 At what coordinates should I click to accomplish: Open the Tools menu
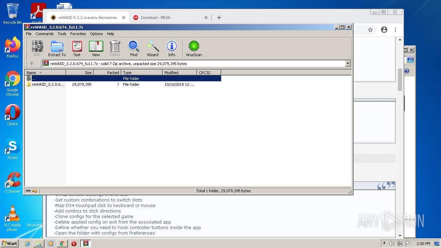click(62, 34)
